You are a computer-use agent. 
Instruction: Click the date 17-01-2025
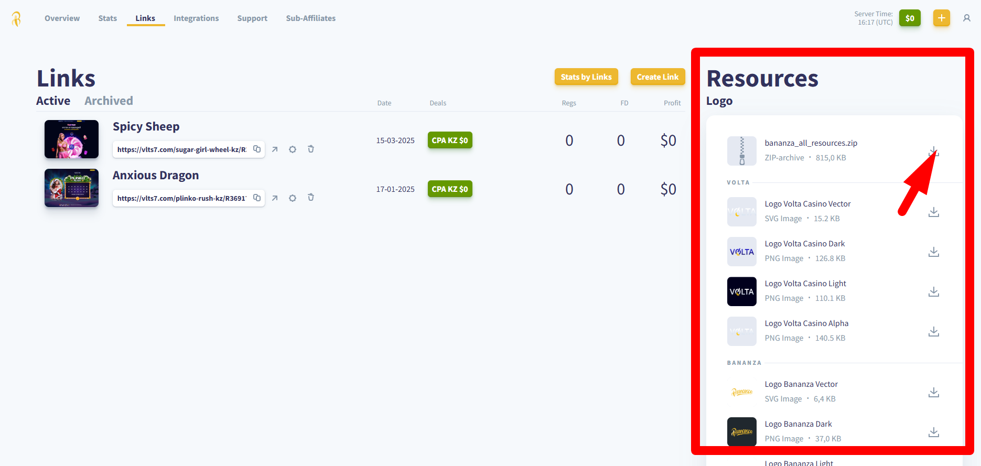coord(395,189)
